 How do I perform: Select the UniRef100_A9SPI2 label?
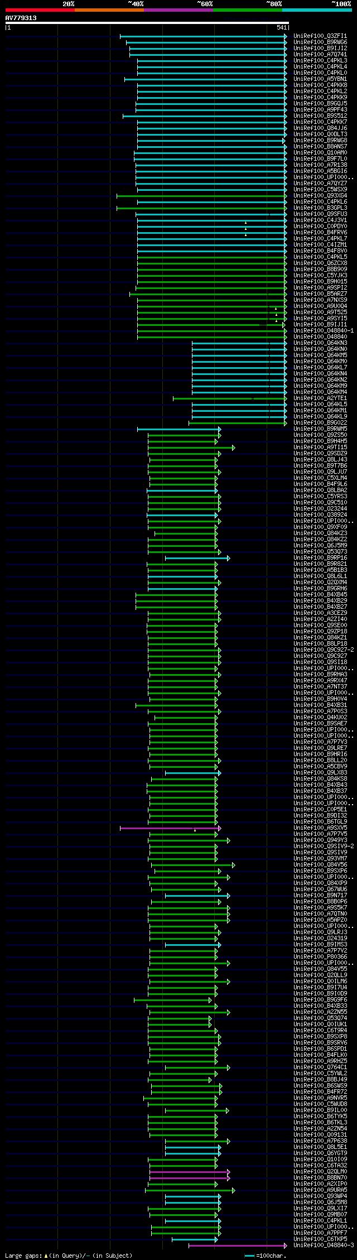[x=320, y=288]
